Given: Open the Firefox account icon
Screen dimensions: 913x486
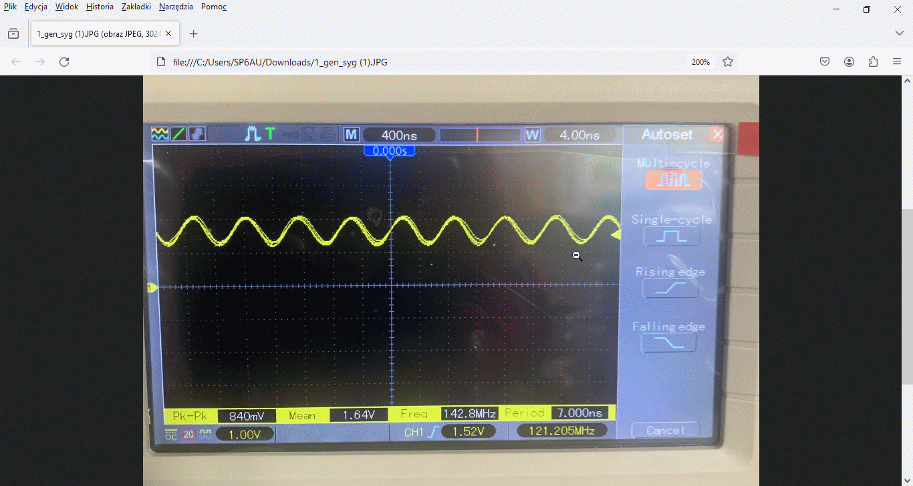Looking at the screenshot, I should tap(849, 62).
